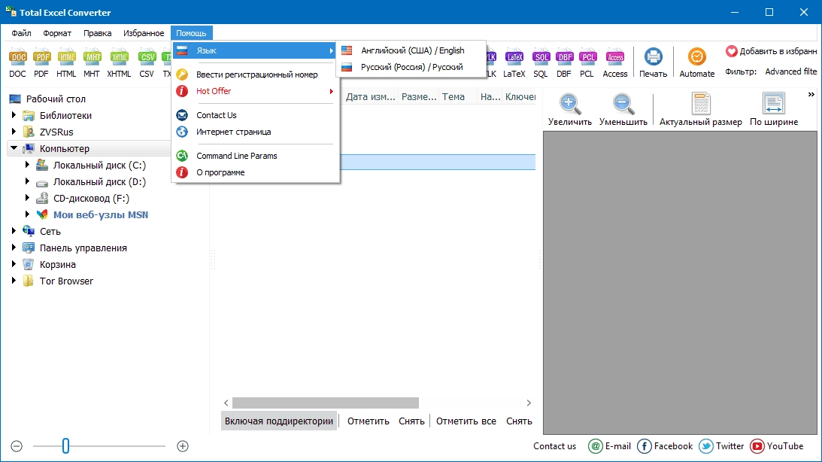Expand Локальный диск (D:) node

(27, 181)
